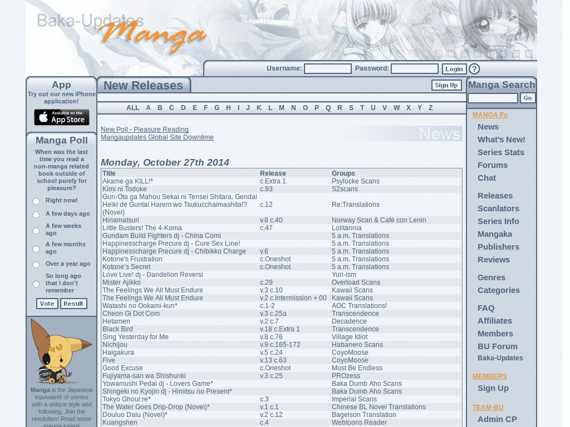The image size is (570, 427).
Task: Click the Login button
Action: point(454,69)
